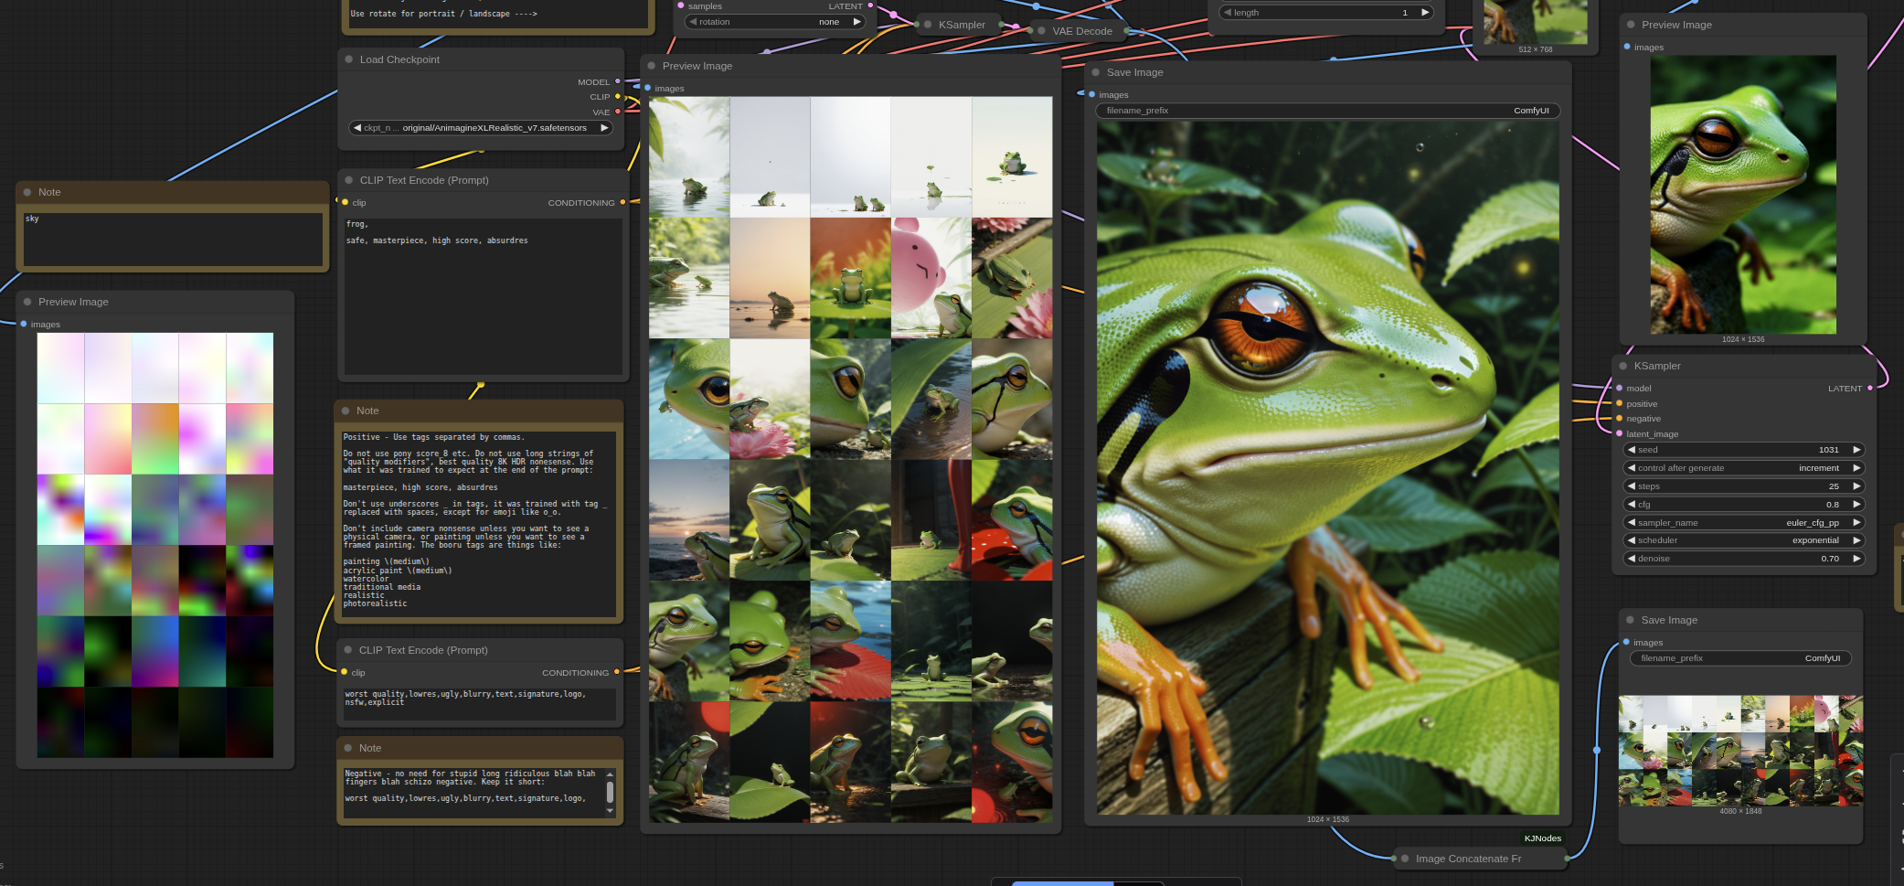Click the denoise value 0.70 field
The width and height of the screenshot is (1904, 886).
coord(1744,559)
